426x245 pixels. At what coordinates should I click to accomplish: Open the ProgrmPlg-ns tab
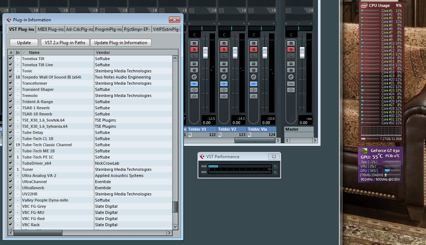click(x=108, y=29)
